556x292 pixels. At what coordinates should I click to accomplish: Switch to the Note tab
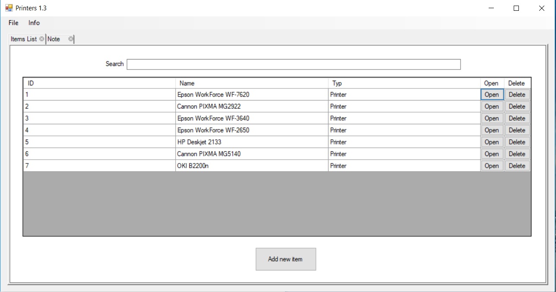tap(54, 39)
